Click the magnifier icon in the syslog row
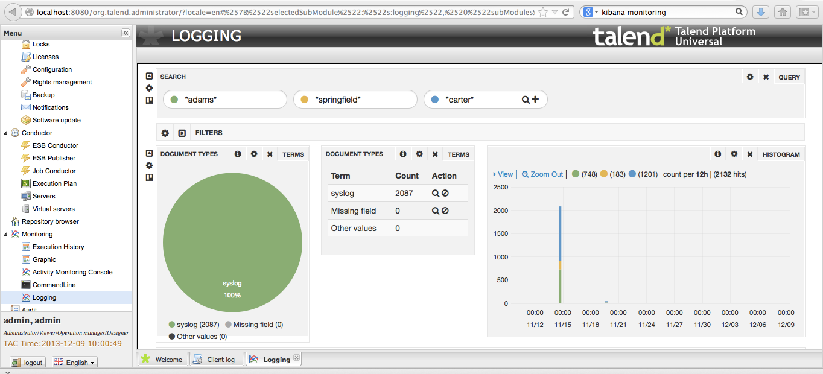Image resolution: width=823 pixels, height=374 pixels. 435,194
